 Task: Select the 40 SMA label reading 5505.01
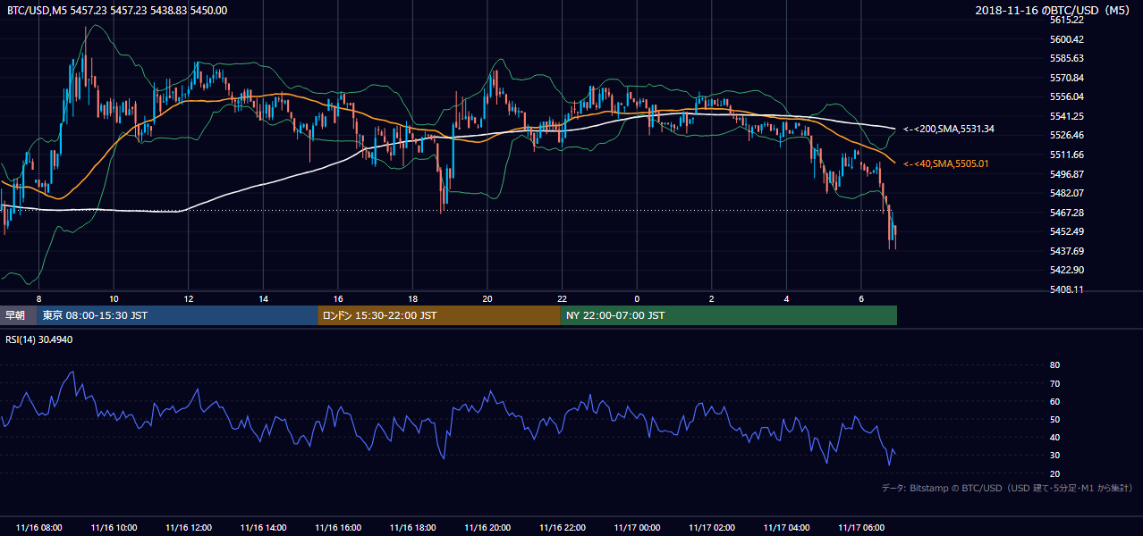coord(946,164)
